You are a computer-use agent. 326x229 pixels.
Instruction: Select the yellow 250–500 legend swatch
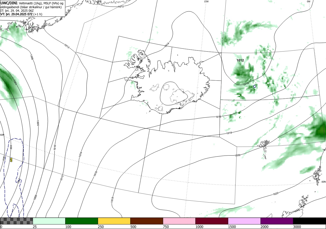(x=114, y=221)
